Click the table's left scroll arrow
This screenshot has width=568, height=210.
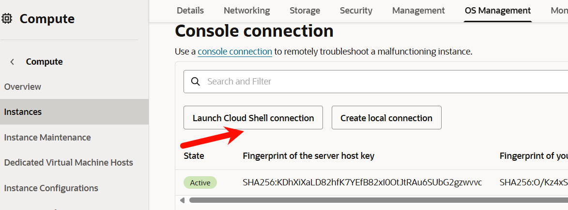(182, 200)
